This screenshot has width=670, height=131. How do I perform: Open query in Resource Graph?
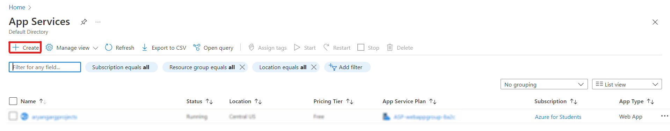[213, 48]
